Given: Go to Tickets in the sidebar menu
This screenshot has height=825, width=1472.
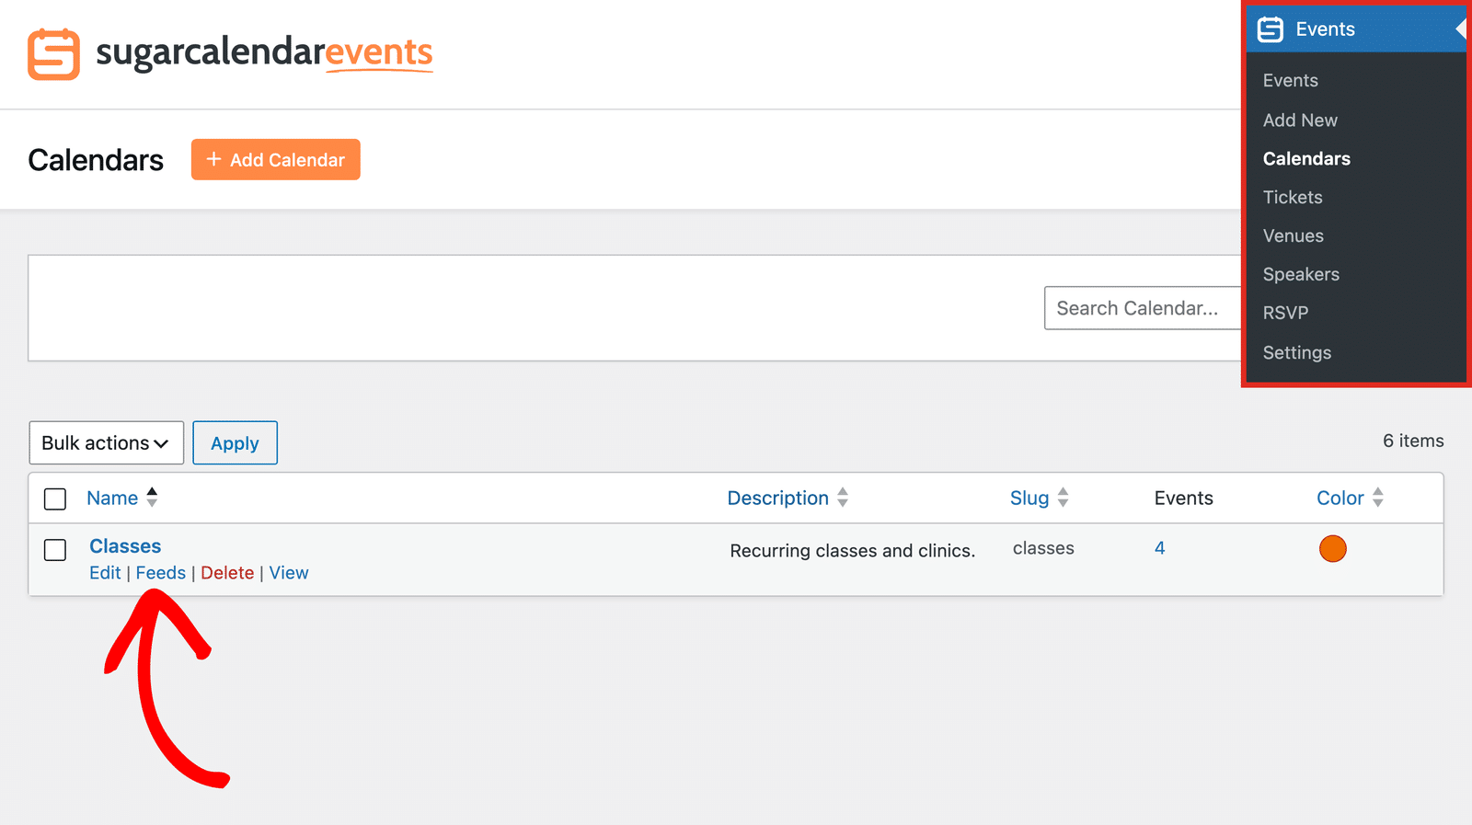Looking at the screenshot, I should pyautogui.click(x=1293, y=198).
